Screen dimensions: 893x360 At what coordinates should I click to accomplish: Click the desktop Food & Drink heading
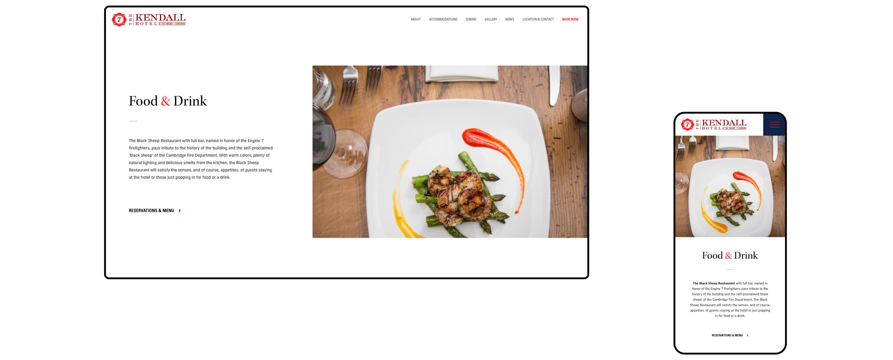(x=168, y=101)
